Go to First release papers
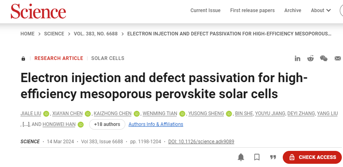Image resolution: width=343 pixels, height=167 pixels. (x=252, y=10)
